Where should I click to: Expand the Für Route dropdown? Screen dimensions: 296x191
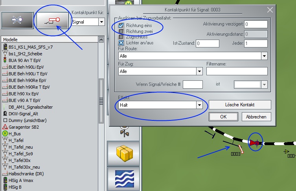264,56
